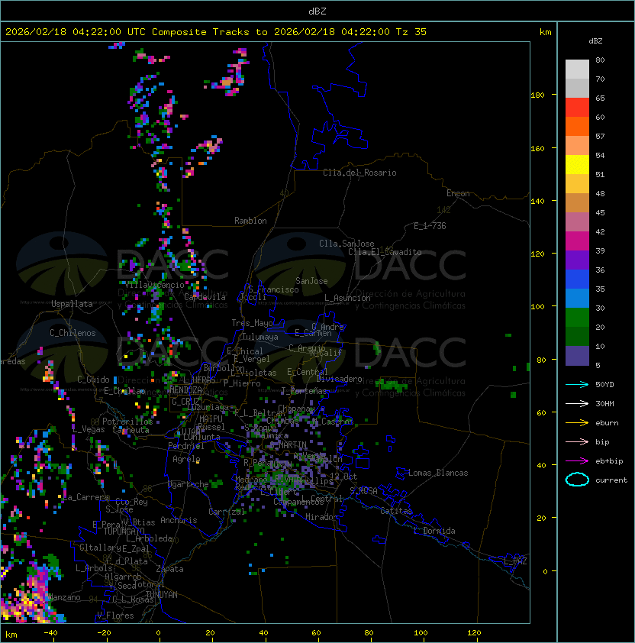Click the 'L_Dormida' map label
The width and height of the screenshot is (635, 643).
coord(434,531)
